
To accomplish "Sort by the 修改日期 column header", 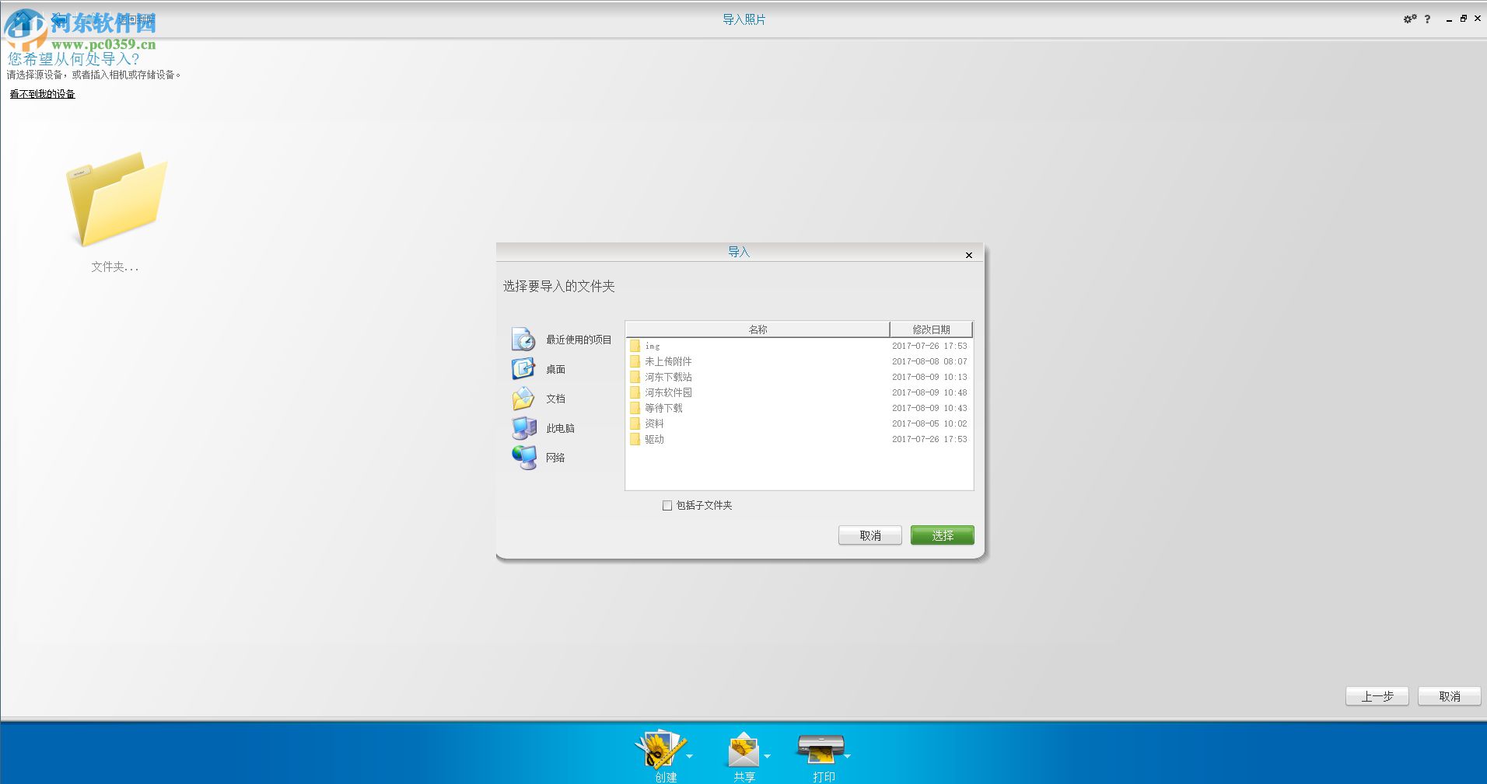I will tap(931, 329).
